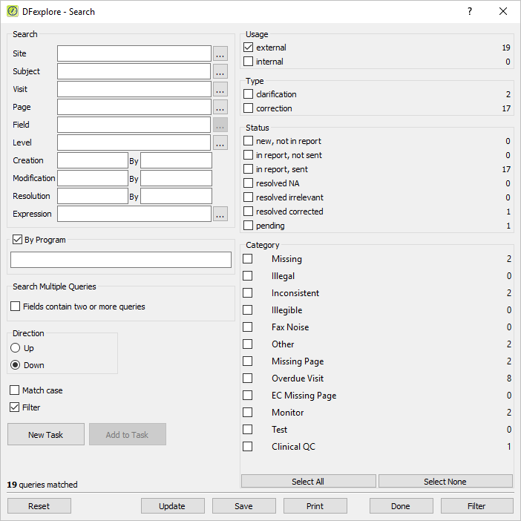Viewport: 521px width, 521px height.
Task: Uncheck the external usage checkbox
Action: coord(248,47)
